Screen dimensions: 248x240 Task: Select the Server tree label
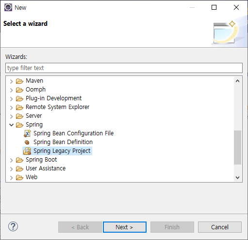coord(34,116)
